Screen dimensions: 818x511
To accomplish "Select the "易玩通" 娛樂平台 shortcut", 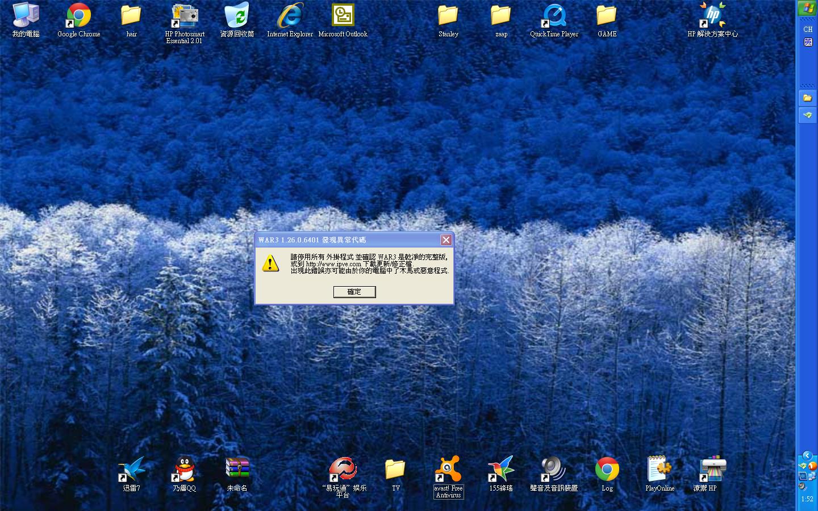I will (x=343, y=477).
